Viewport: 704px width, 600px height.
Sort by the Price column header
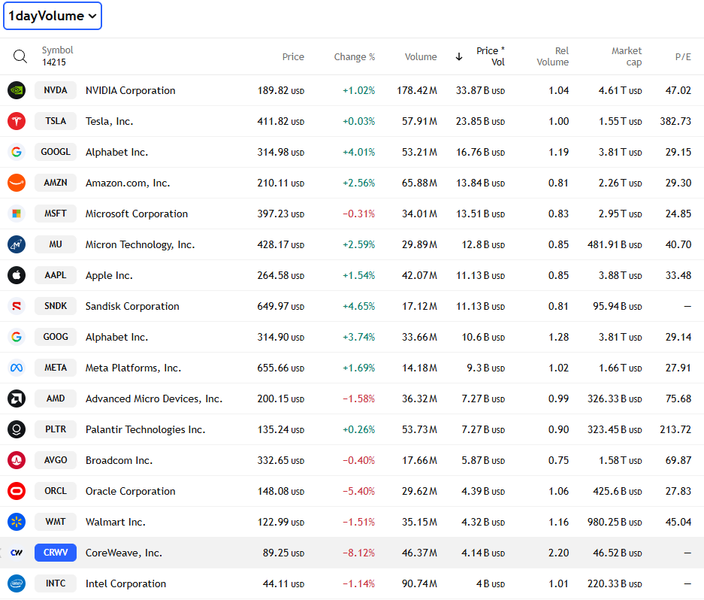pos(293,56)
